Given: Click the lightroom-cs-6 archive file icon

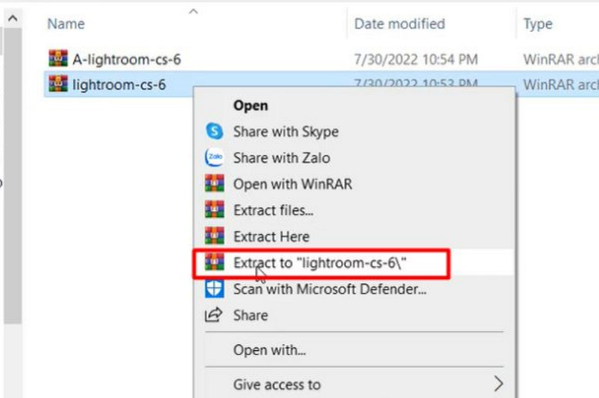Looking at the screenshot, I should coord(58,84).
